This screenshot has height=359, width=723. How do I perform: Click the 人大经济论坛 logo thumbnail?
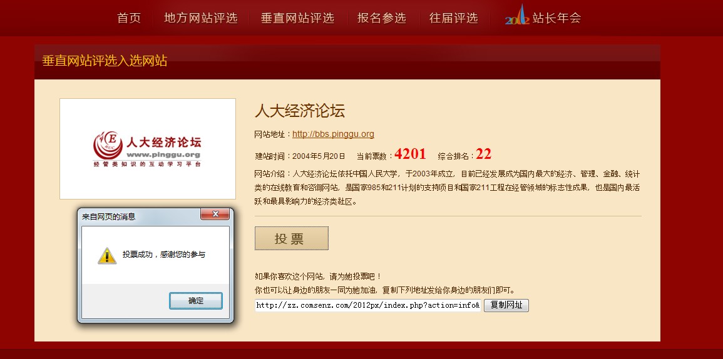(x=148, y=149)
